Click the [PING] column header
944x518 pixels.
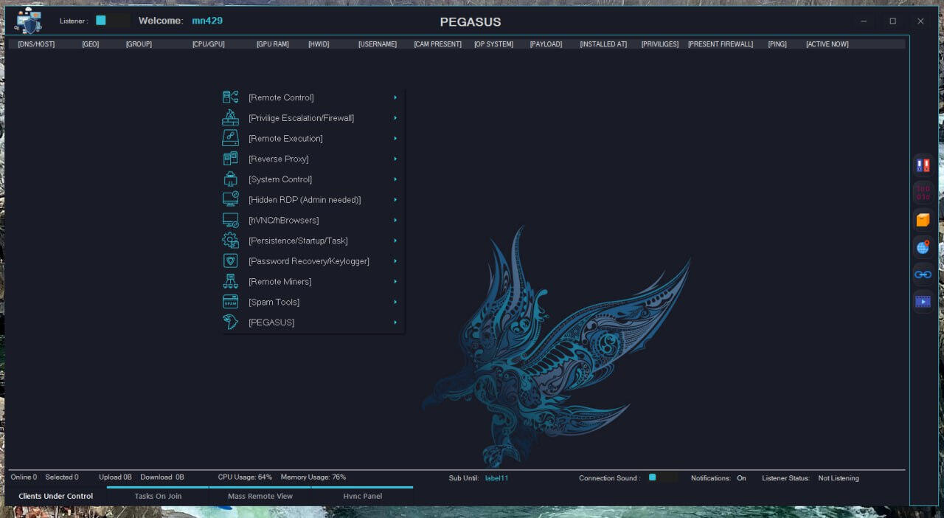777,44
